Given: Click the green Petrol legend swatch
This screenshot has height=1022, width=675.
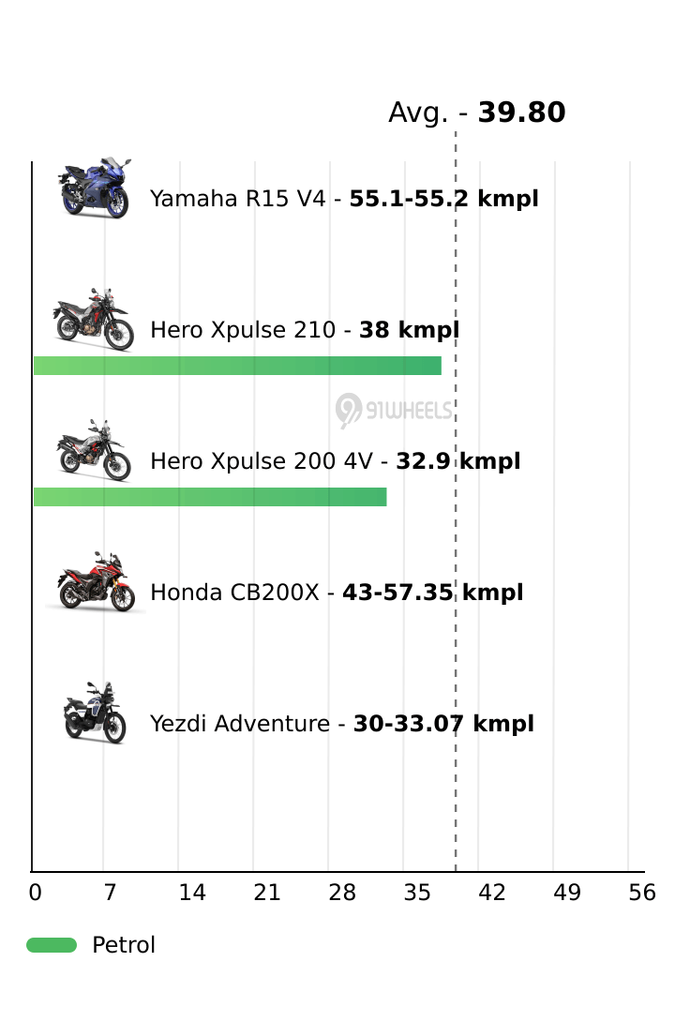Looking at the screenshot, I should 52,945.
